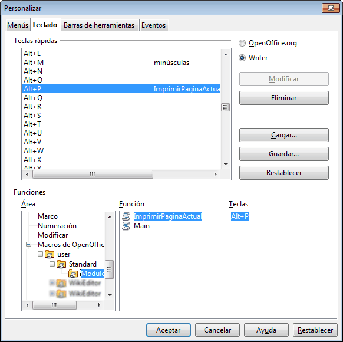Click Área tree scroll left arrow
Screen dimensions: 343x342
27,305
